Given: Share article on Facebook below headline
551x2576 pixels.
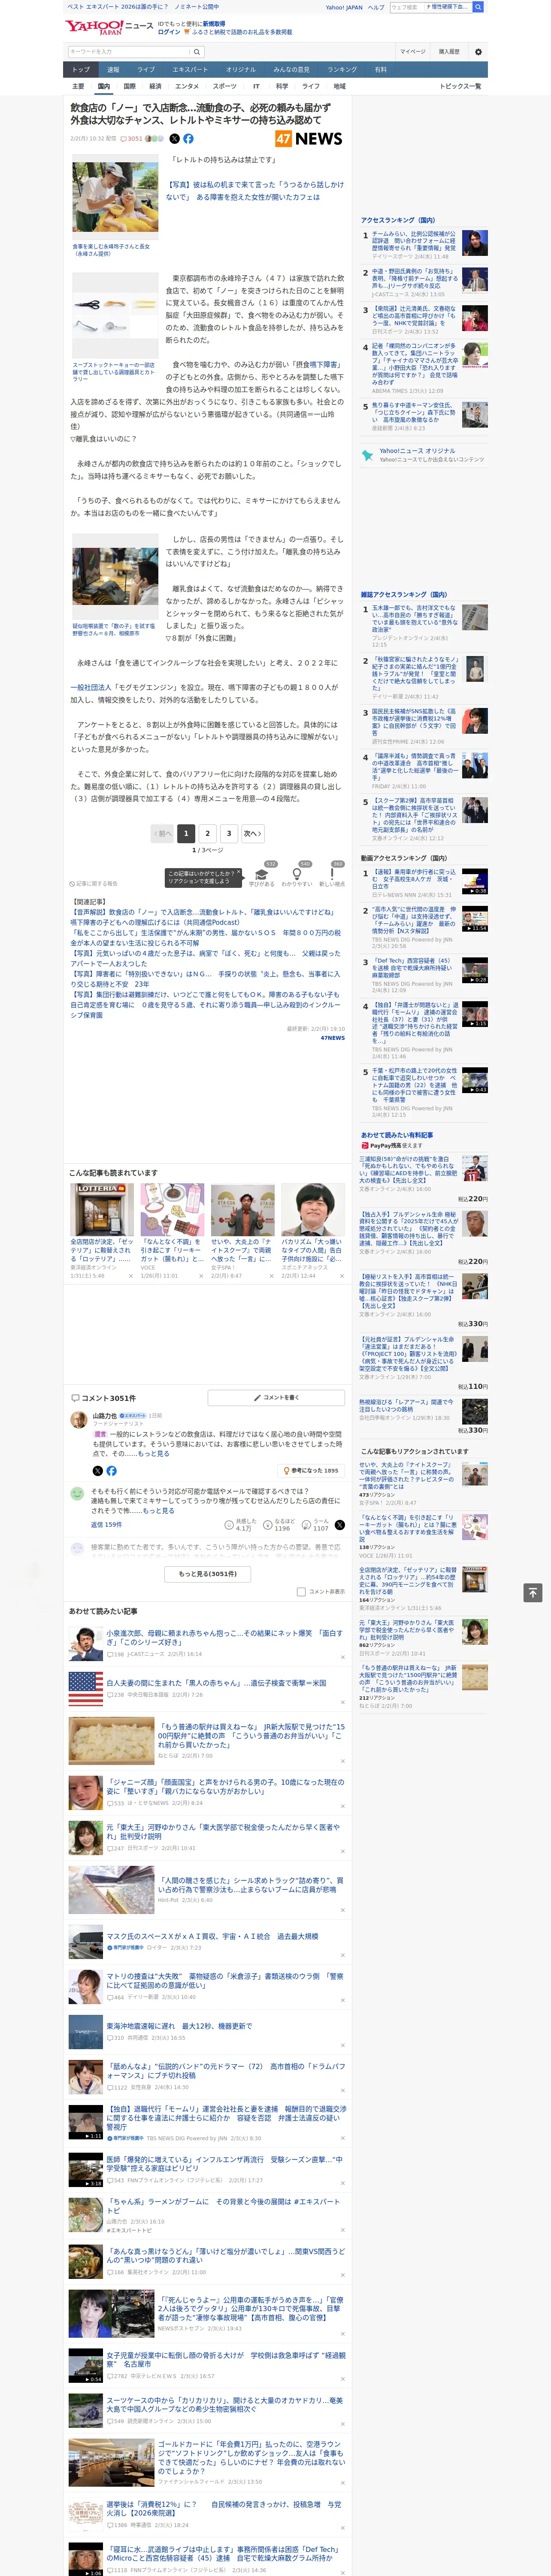Looking at the screenshot, I should click(188, 139).
